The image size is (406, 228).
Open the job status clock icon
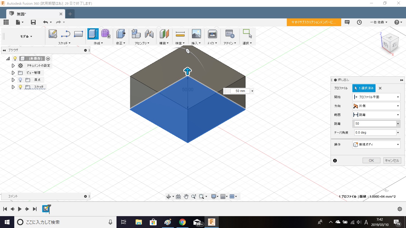(x=359, y=22)
